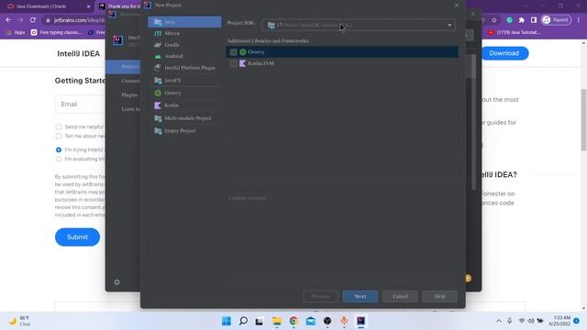Click the page vertical scrollbar in Chrome

coord(583,120)
